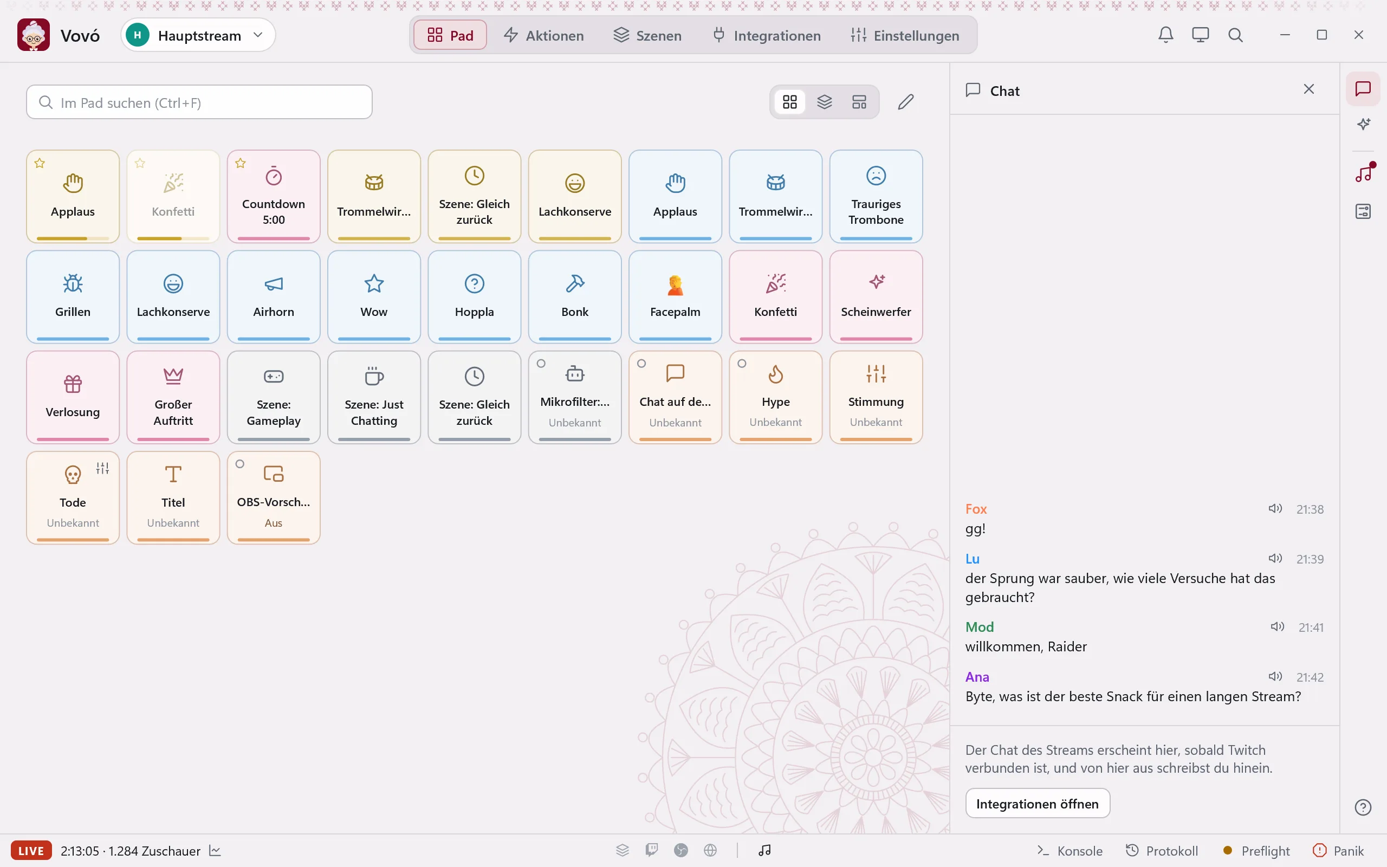Switch to the Szenen tab

647,35
